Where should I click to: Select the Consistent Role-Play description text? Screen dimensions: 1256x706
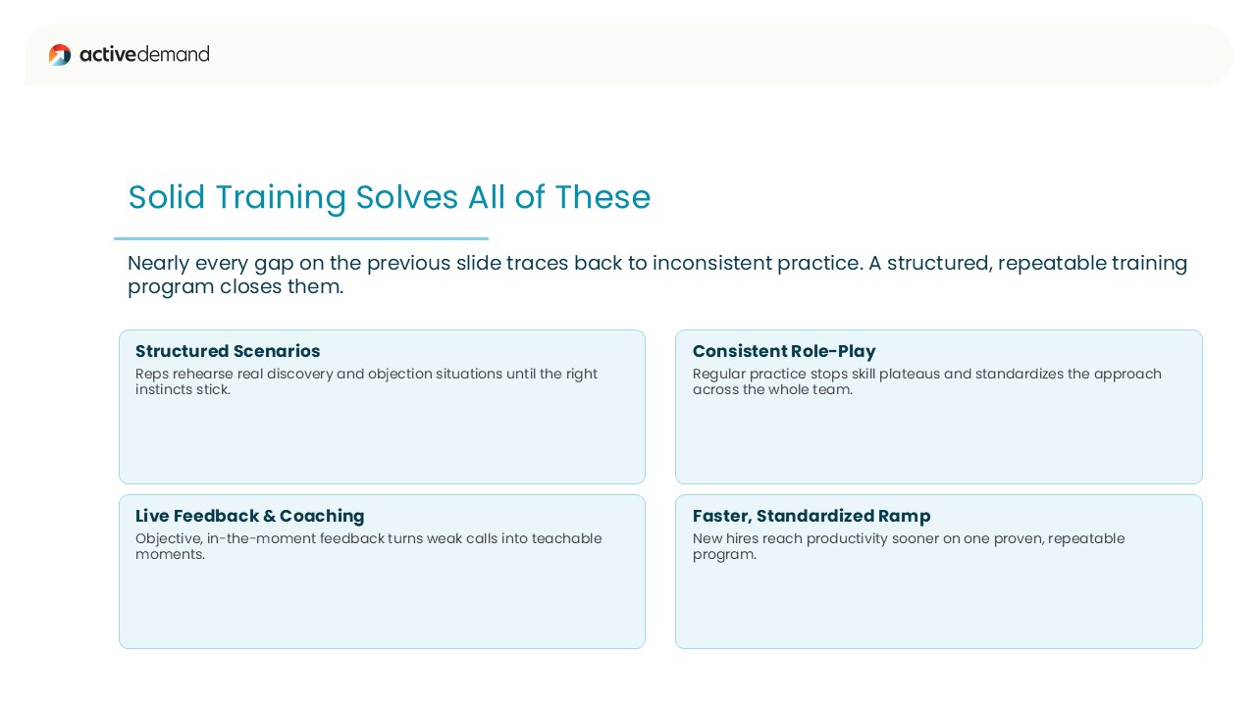(x=927, y=381)
